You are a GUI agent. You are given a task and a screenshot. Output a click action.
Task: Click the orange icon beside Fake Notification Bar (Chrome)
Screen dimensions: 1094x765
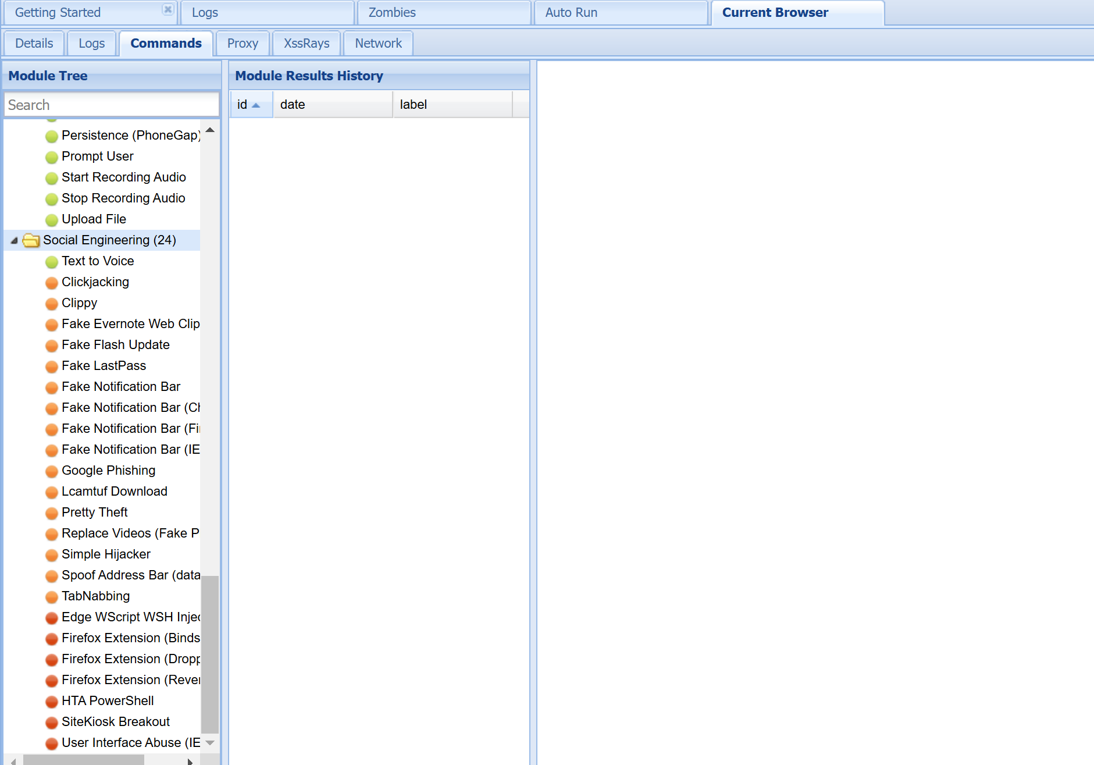click(x=52, y=408)
